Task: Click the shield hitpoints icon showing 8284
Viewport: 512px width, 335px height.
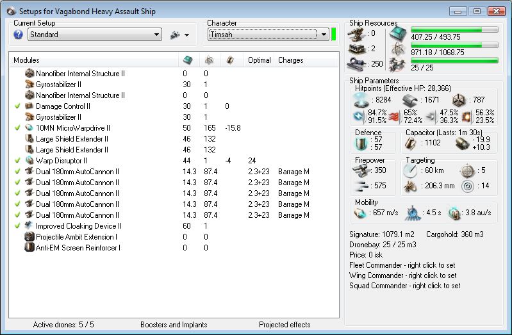Action: point(361,99)
